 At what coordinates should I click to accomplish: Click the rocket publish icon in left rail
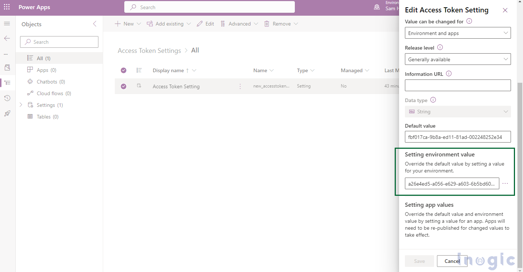[x=7, y=113]
